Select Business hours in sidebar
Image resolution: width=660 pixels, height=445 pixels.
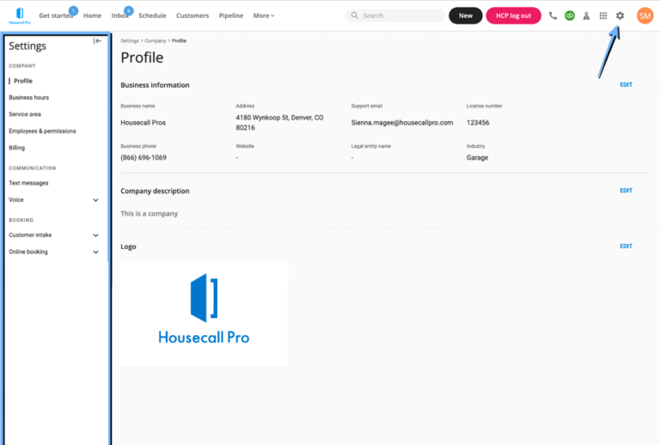[28, 97]
